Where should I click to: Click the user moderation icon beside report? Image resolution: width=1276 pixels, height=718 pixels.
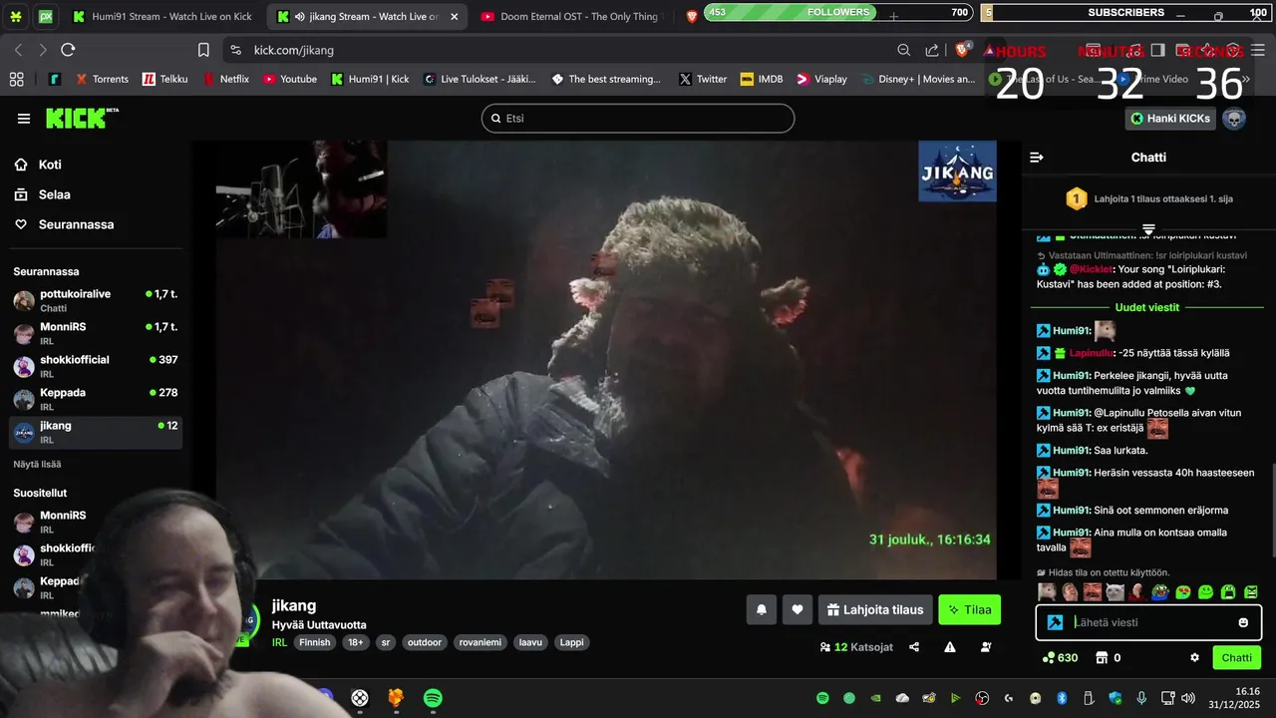[986, 647]
